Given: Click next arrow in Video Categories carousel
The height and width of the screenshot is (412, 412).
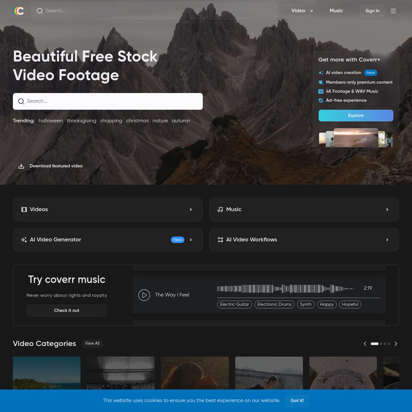Looking at the screenshot, I should pyautogui.click(x=396, y=344).
